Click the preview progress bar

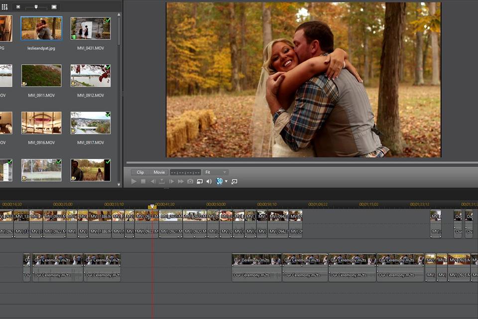[302, 162]
